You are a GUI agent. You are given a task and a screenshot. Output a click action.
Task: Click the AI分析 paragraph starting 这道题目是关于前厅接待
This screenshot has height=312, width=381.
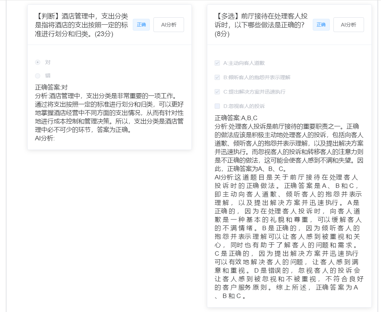coord(289,236)
